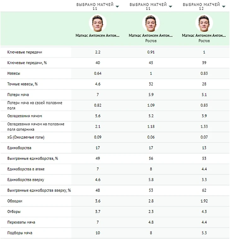
Task: Click the player photo in the last column
Action: point(204,23)
